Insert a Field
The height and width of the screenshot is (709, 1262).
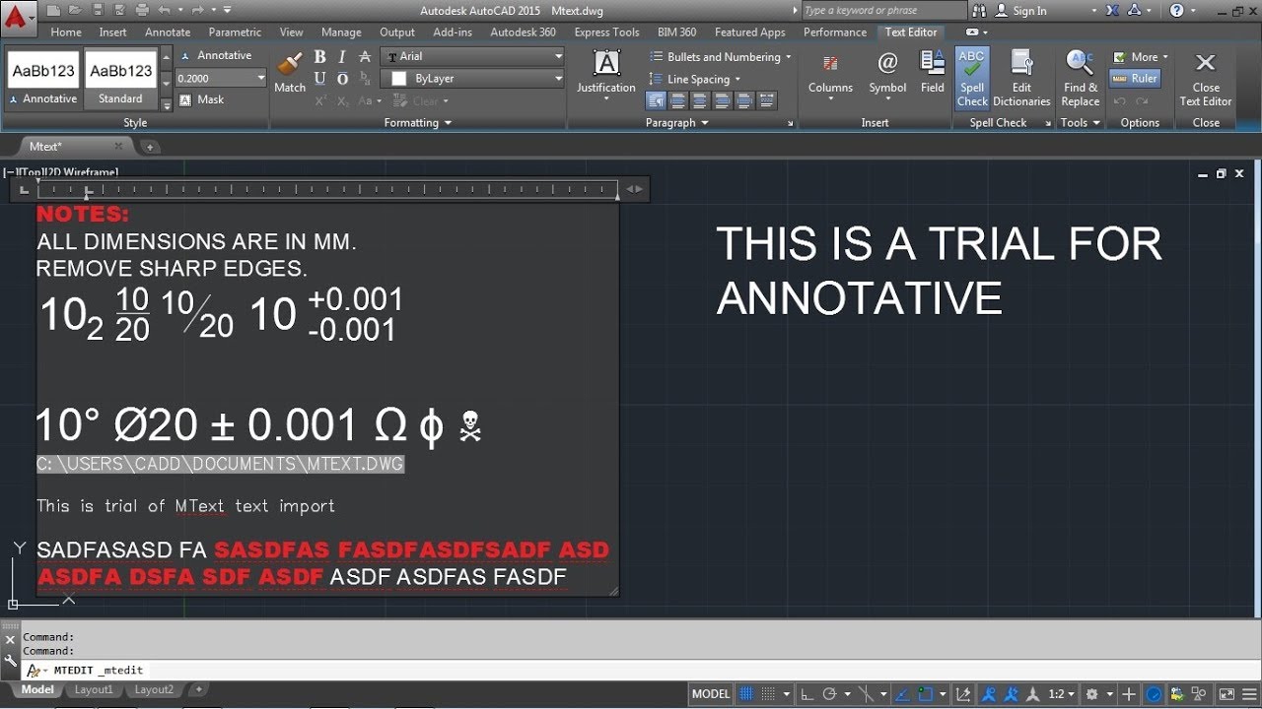tap(933, 72)
